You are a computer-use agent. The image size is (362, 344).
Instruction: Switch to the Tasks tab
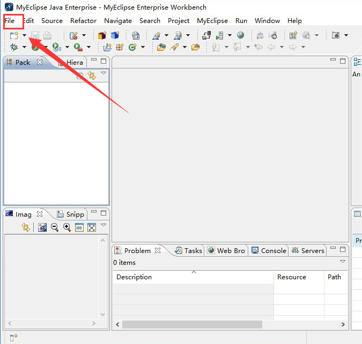[188, 250]
